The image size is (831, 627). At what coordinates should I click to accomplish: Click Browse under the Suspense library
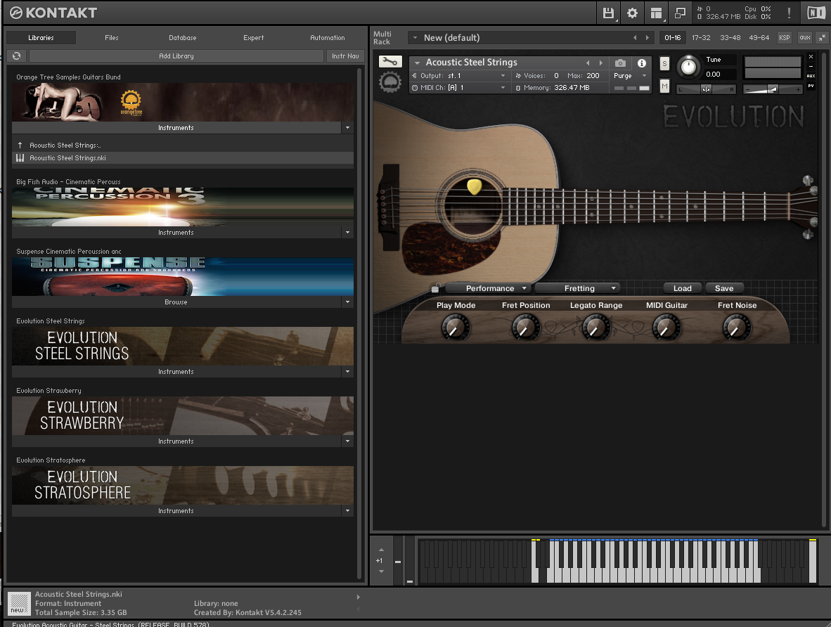click(176, 302)
